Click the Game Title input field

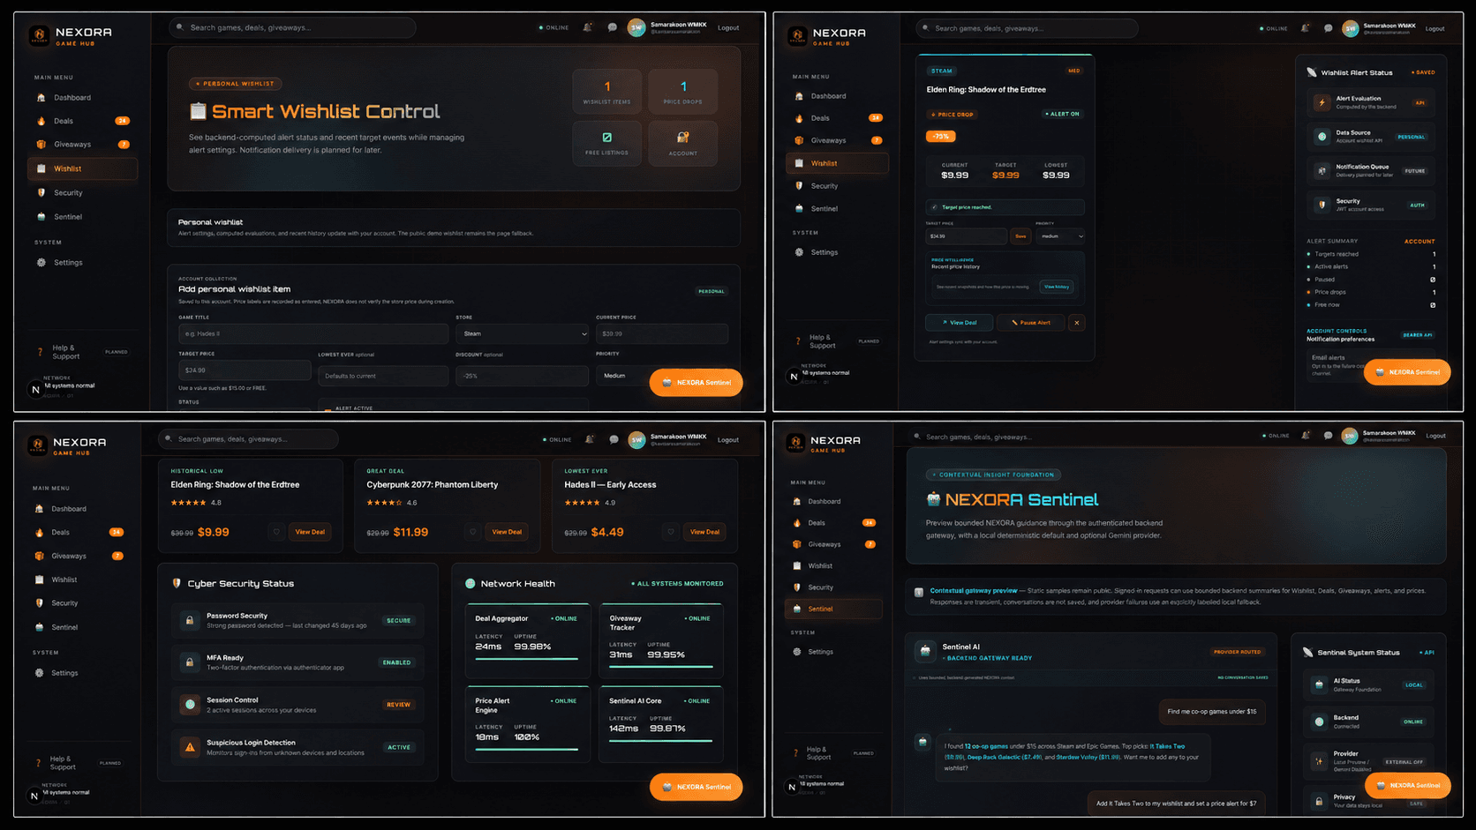(x=313, y=333)
